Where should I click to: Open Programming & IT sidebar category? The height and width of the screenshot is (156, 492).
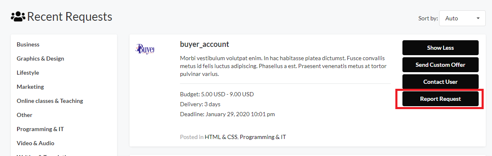point(40,129)
